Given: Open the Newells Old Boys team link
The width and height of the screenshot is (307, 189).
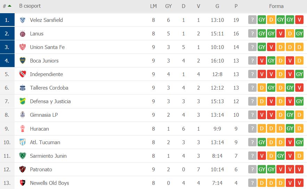Looking at the screenshot, I should (49, 183).
